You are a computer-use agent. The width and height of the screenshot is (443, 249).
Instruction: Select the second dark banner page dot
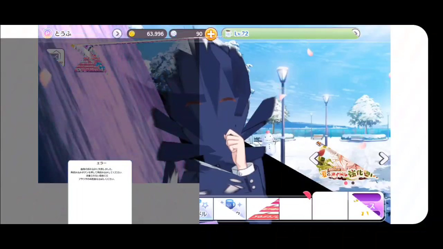pyautogui.click(x=353, y=183)
